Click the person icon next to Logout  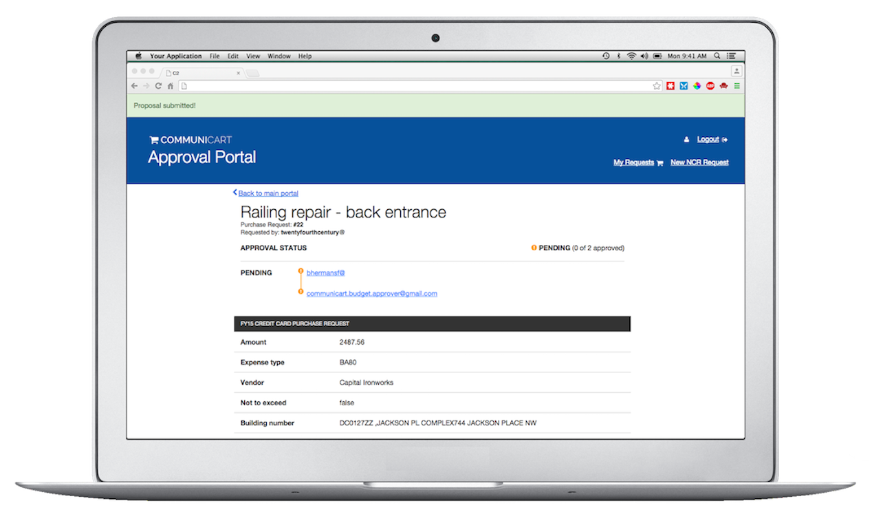pos(687,139)
